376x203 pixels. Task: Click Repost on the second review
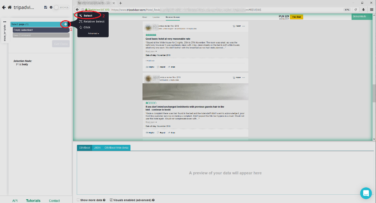161,132
